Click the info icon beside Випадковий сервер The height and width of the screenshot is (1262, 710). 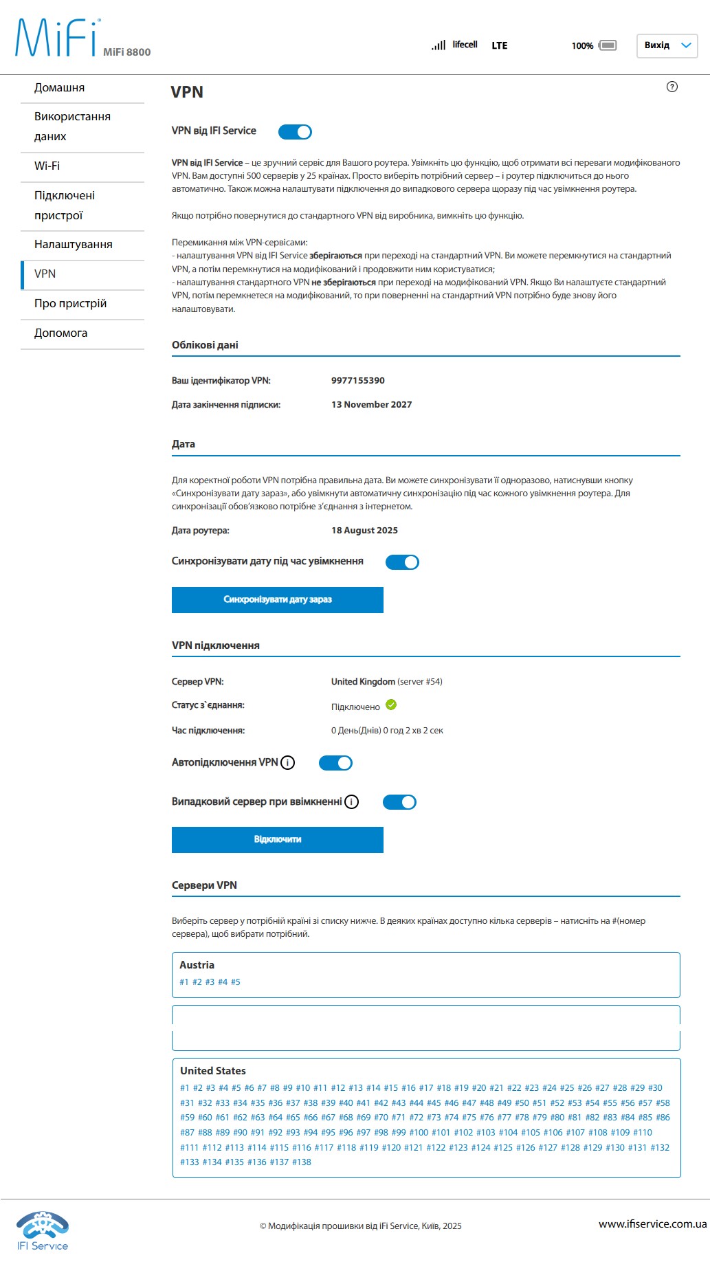point(351,801)
